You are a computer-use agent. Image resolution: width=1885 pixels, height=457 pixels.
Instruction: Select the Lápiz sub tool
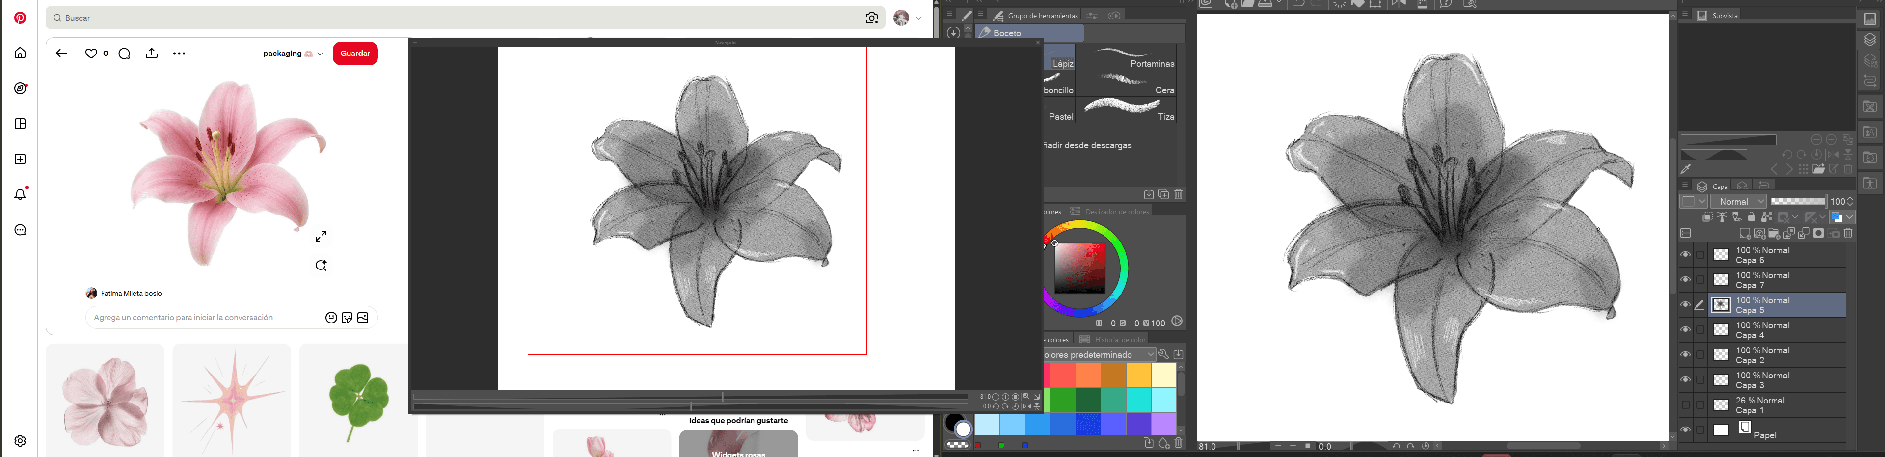(x=1060, y=57)
